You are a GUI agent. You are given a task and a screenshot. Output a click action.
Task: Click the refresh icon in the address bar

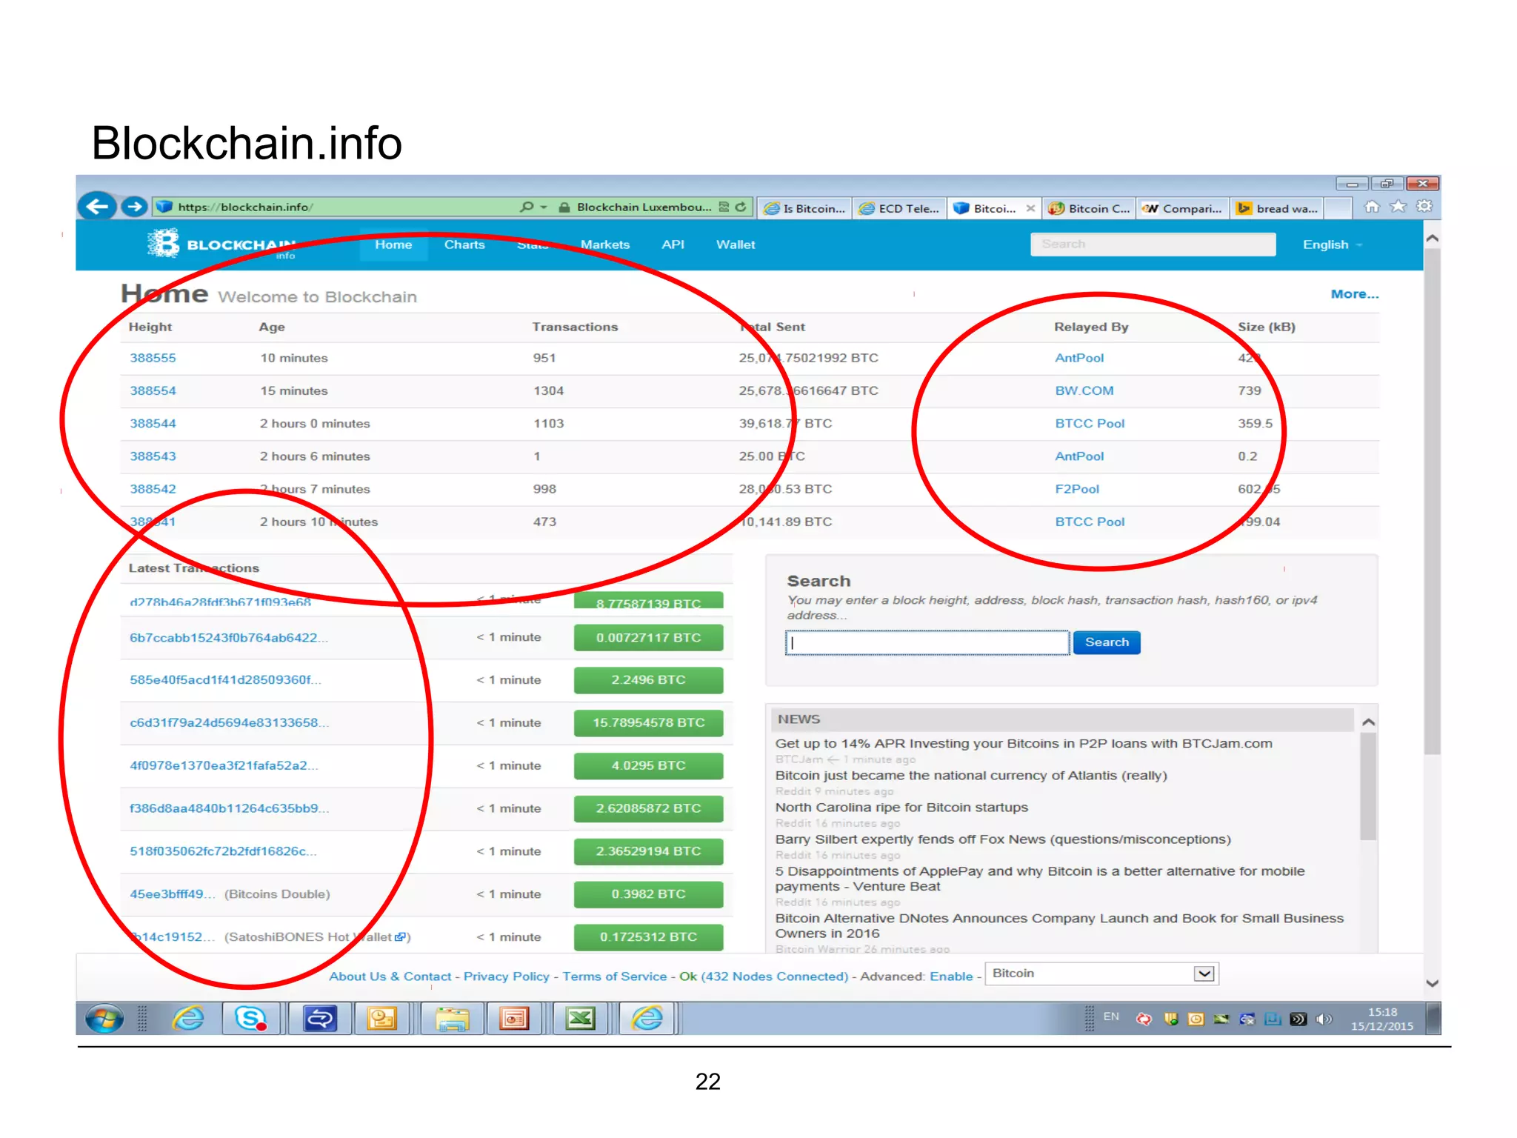coord(741,207)
